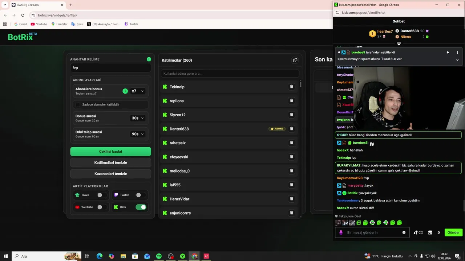Copy the Katilimcilar participant list
This screenshot has width=465, height=261.
[x=295, y=60]
